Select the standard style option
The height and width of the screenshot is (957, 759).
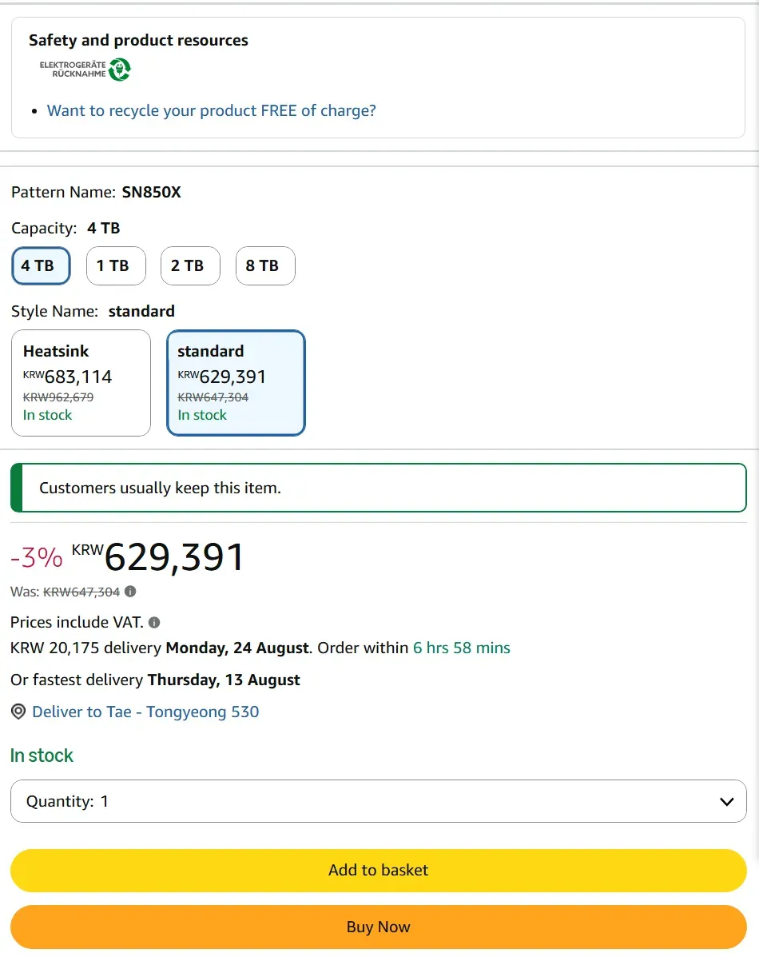click(x=236, y=383)
